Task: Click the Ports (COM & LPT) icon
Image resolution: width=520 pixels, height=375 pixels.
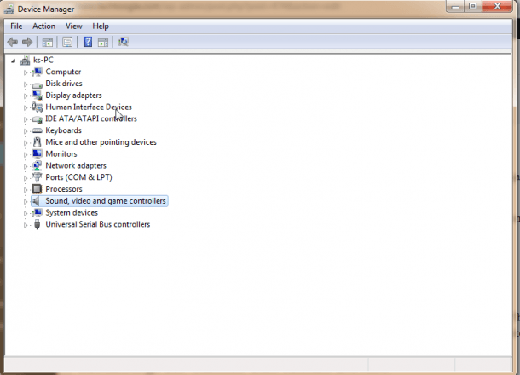Action: [38, 177]
